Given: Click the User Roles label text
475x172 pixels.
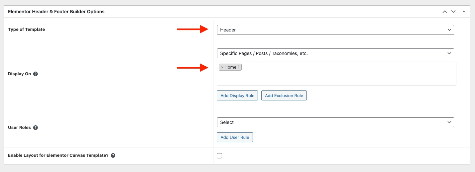Looking at the screenshot, I should [19, 128].
